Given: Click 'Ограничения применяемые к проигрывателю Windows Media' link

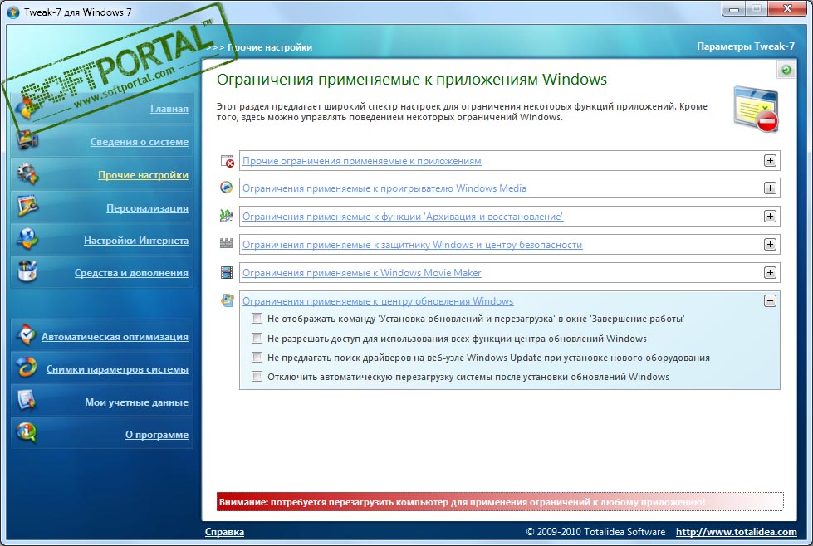Looking at the screenshot, I should [x=384, y=188].
